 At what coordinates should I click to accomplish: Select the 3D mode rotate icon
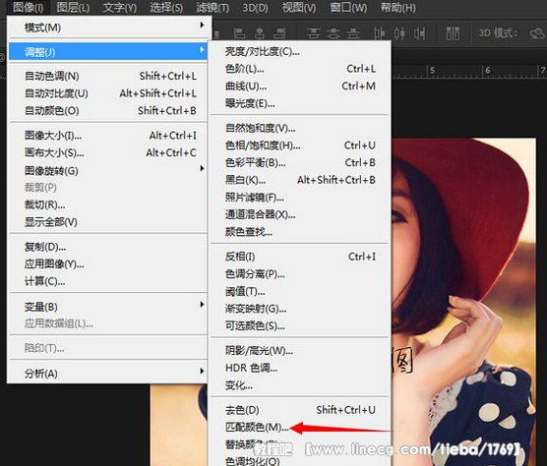pyautogui.click(x=537, y=33)
